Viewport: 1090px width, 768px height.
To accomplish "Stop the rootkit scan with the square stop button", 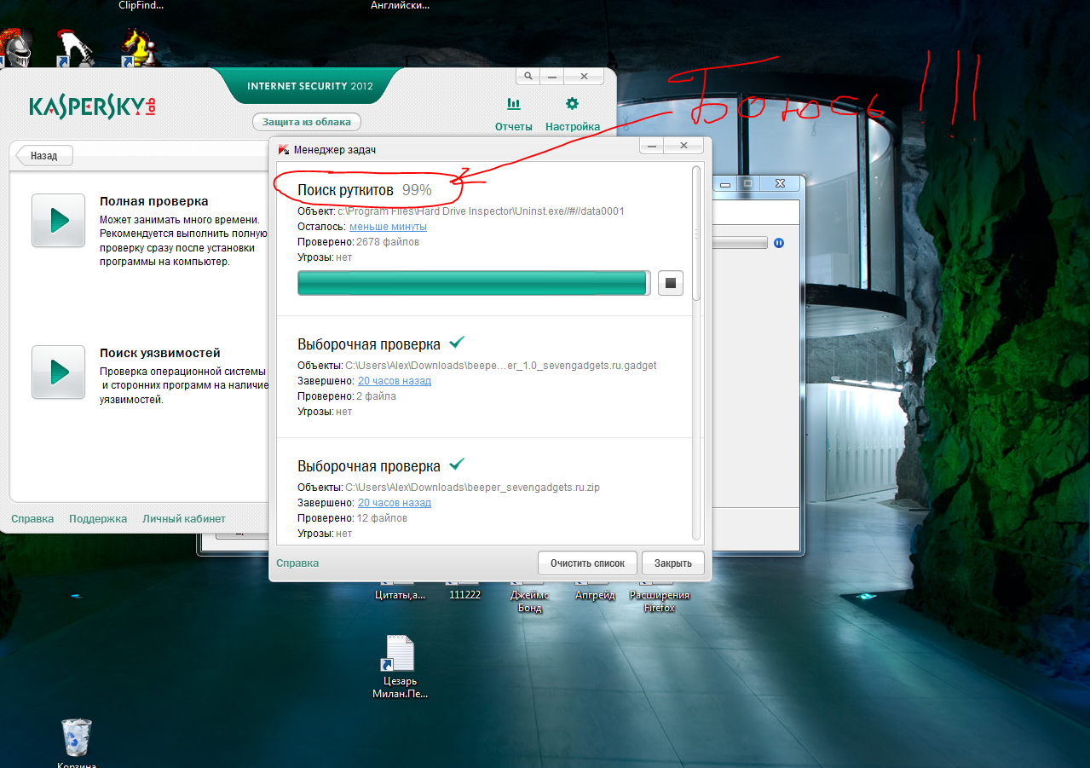I will point(671,283).
